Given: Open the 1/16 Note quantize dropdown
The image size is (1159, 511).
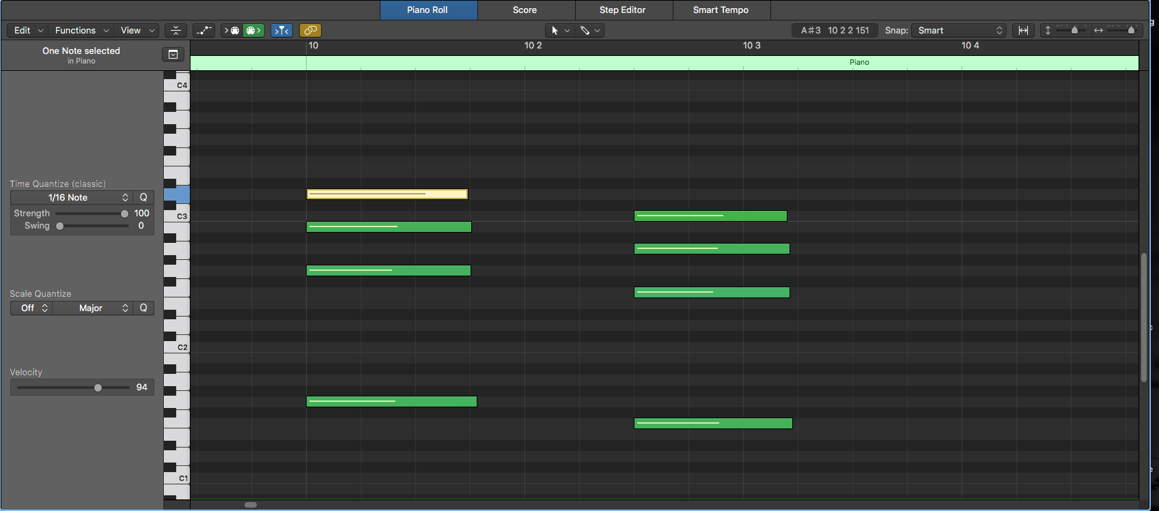Looking at the screenshot, I should (x=72, y=197).
